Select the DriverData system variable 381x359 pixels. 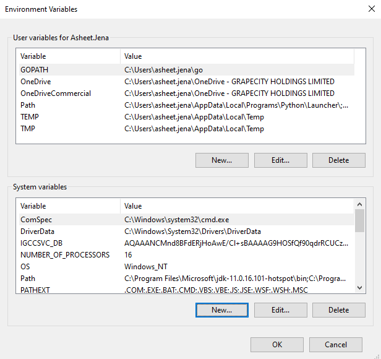[38, 231]
